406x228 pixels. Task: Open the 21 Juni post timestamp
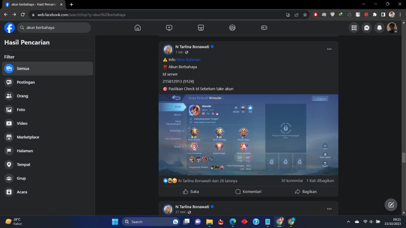click(180, 212)
